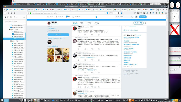The image size is (181, 102).
Task: Collapse the Group B bookmark folder
Action: (9, 41)
